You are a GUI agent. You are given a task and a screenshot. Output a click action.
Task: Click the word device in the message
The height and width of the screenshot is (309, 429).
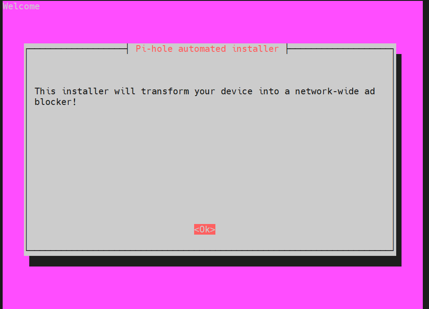pyautogui.click(x=237, y=91)
